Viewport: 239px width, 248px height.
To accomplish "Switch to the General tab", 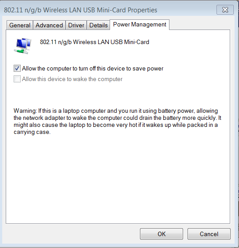I will [20, 25].
